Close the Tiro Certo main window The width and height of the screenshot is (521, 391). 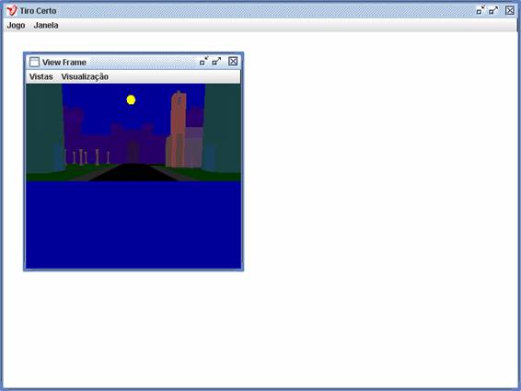point(510,10)
